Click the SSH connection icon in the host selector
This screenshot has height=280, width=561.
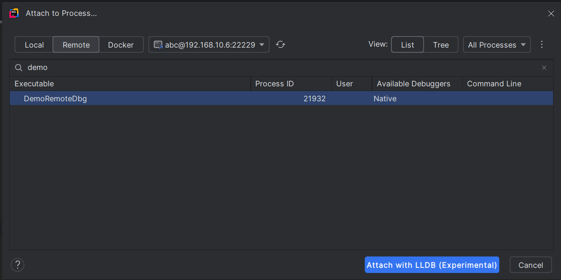158,44
